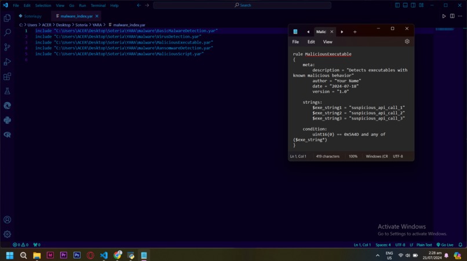Click Notepad Windows (CR line ending indicator
Image resolution: width=467 pixels, height=261 pixels.
[x=377, y=156]
